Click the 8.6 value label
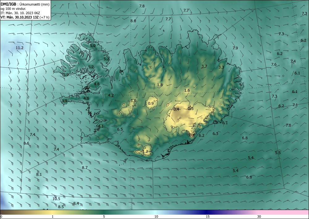The image size is (309, 219). (26, 143)
